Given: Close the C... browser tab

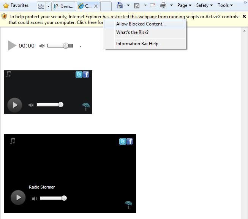Looking at the screenshot, I should (x=96, y=6).
